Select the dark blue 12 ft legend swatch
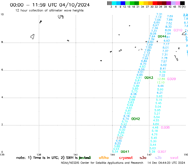The width and height of the screenshot is (188, 165). tap(123, 3)
